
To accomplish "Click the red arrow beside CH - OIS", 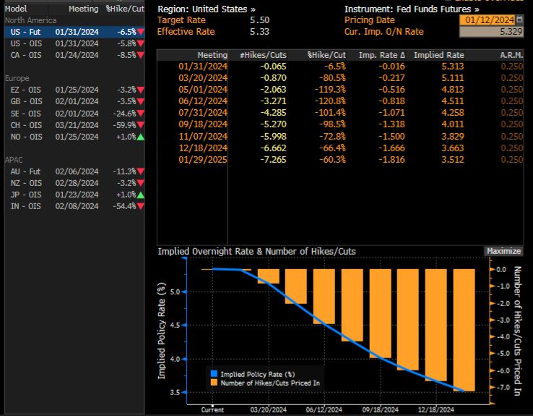I will point(140,125).
